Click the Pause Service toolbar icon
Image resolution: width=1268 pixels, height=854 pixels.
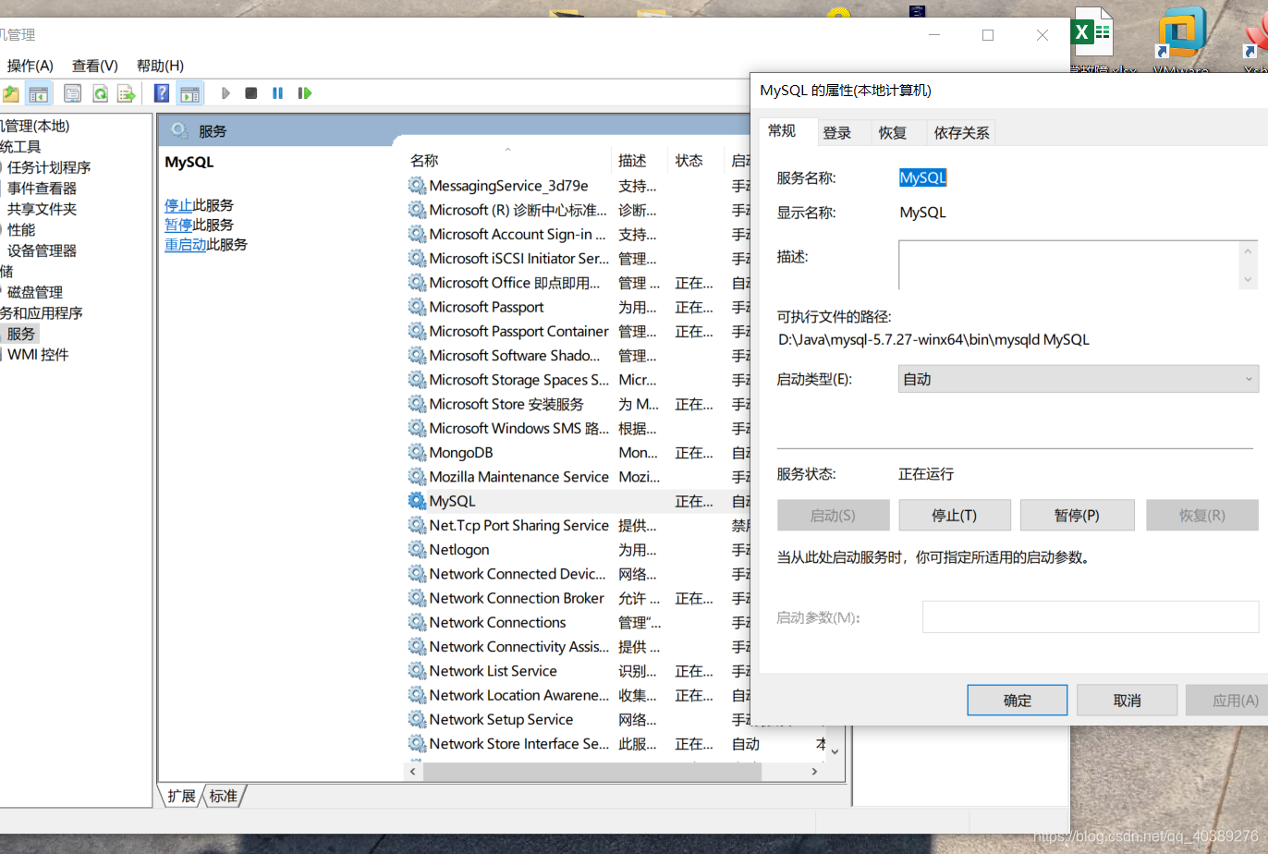[277, 93]
